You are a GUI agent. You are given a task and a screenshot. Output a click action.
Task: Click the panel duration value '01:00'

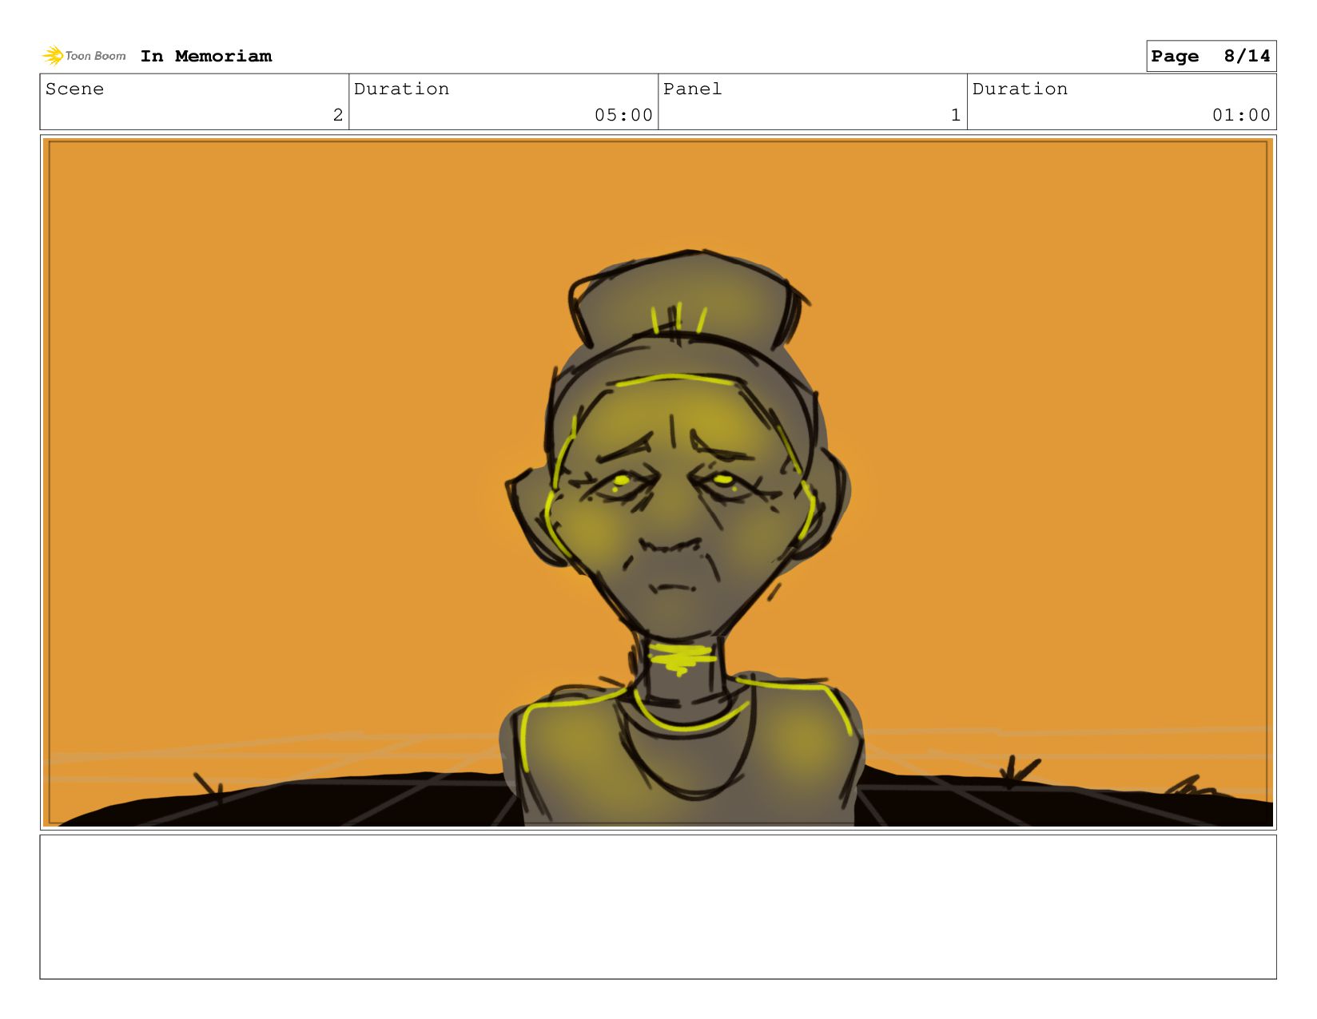click(x=1241, y=115)
